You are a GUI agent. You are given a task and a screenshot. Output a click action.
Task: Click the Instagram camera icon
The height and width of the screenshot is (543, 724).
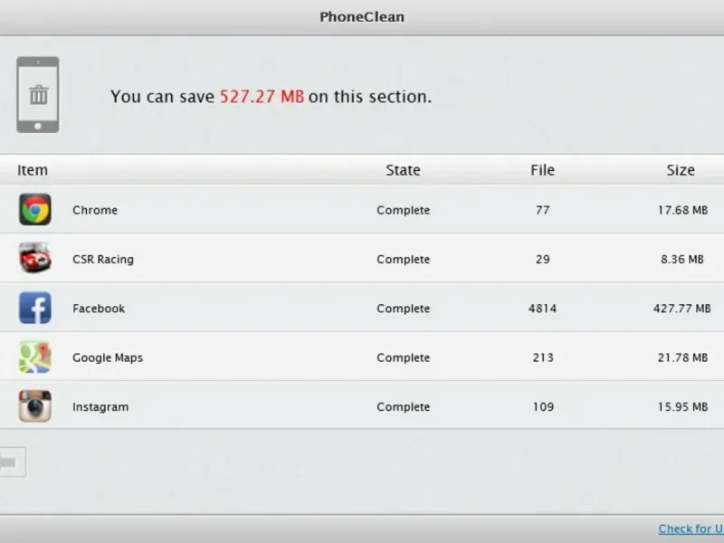coord(35,406)
